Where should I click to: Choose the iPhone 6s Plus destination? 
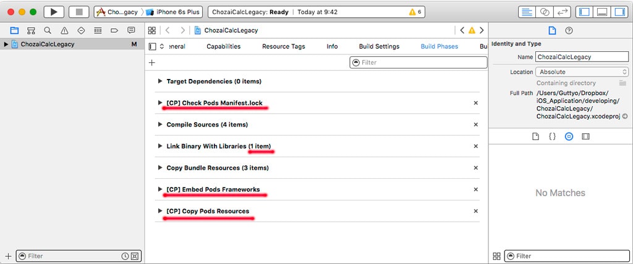tap(173, 12)
